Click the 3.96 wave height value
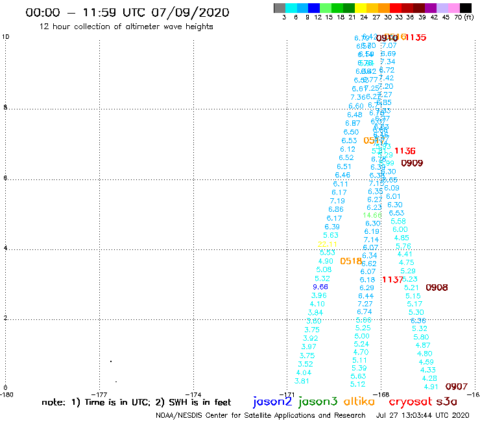 (318, 295)
